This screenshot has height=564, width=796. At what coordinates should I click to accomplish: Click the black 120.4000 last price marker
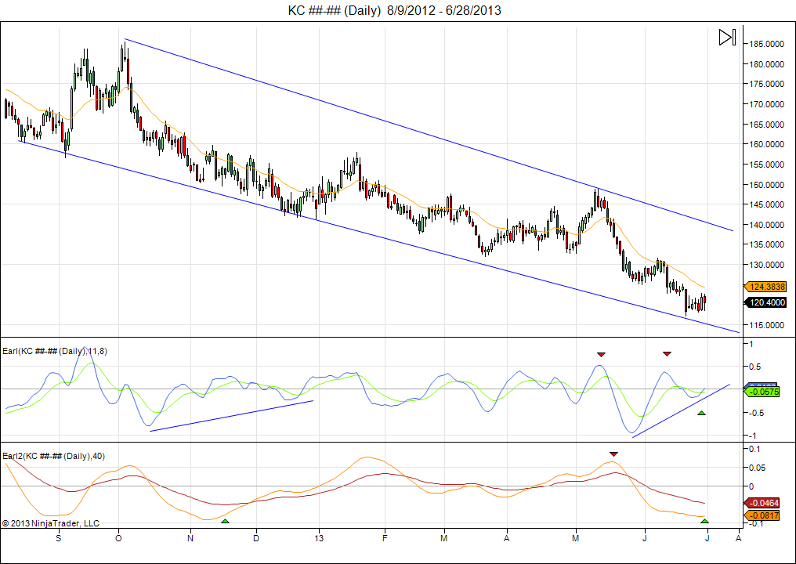click(765, 303)
